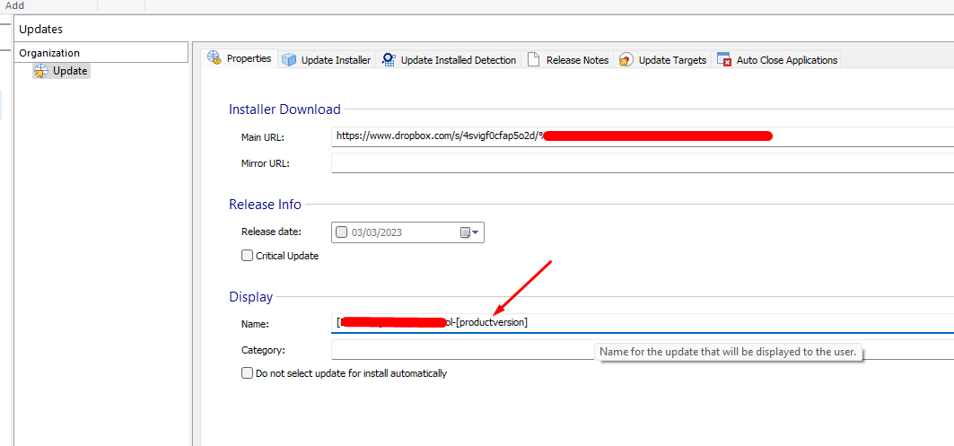Click the Properties tab globe icon
The image size is (954, 446).
(214, 58)
